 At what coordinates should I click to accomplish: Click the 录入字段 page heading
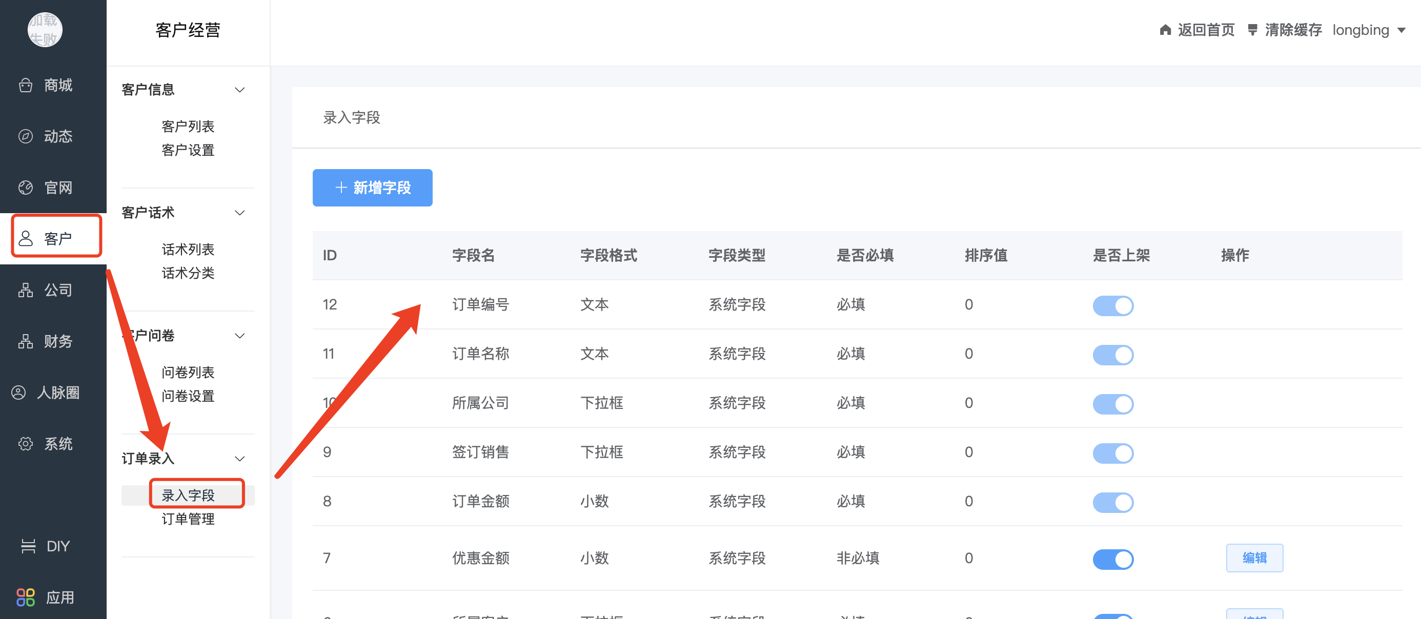point(351,117)
